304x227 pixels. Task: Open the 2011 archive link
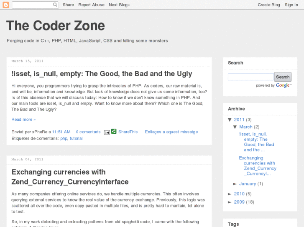point(239,120)
